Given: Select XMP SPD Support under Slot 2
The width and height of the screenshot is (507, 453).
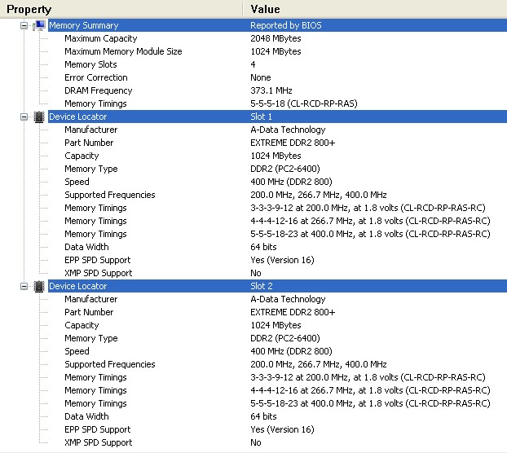Looking at the screenshot, I should click(x=98, y=442).
